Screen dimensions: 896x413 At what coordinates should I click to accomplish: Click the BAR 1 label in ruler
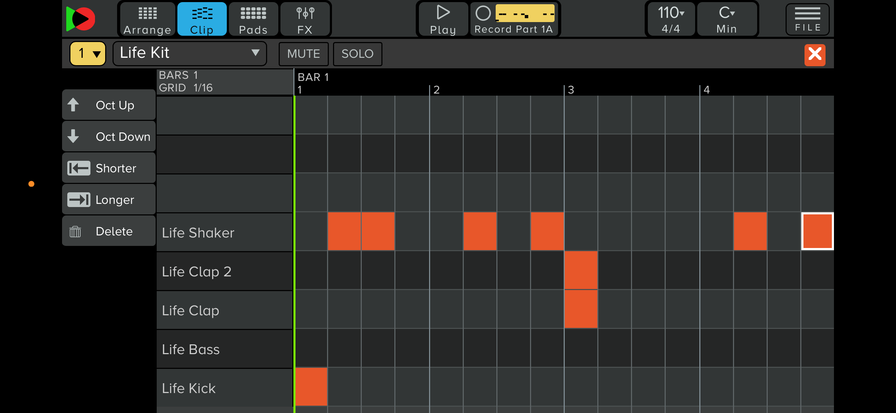click(x=313, y=77)
